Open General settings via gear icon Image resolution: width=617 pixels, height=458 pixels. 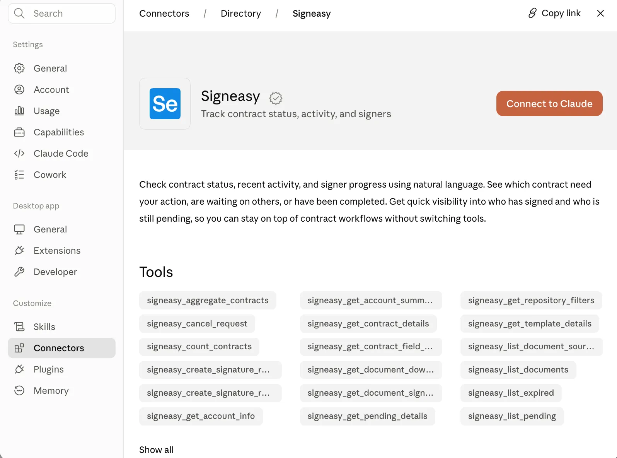(x=19, y=68)
